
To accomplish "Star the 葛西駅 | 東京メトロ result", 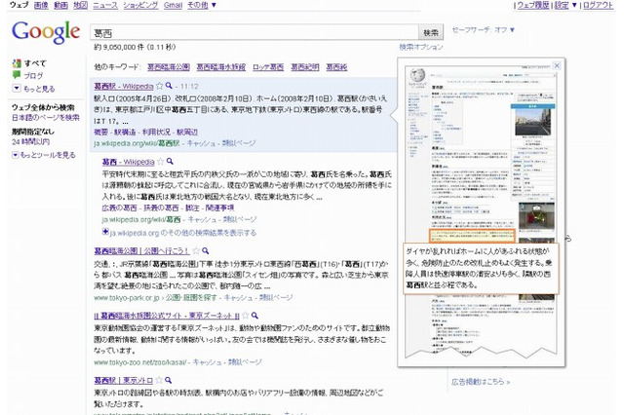I will point(159,380).
